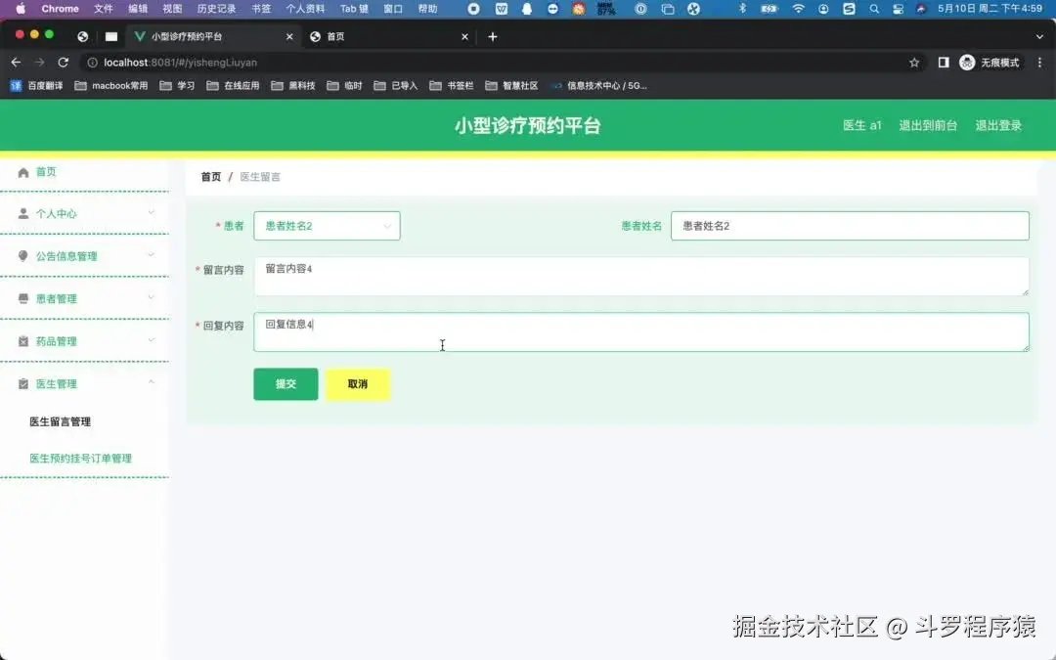The width and height of the screenshot is (1056, 660).
Task: Click the clipboard icon beside 药品管理
Action: [x=22, y=341]
